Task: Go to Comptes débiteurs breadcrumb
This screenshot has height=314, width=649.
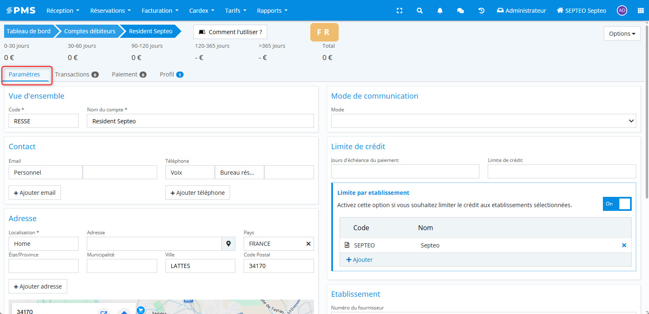Action: tap(90, 31)
